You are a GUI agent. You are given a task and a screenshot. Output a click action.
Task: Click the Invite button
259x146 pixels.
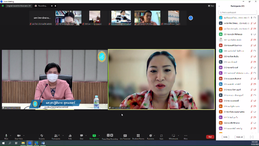tap(225, 137)
